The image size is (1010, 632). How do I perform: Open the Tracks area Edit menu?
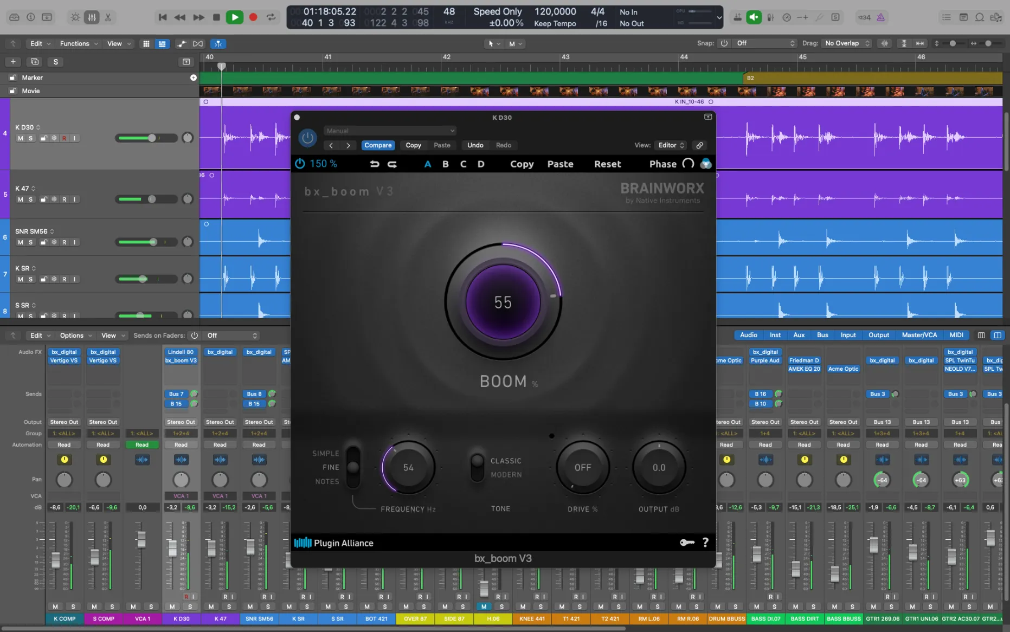[x=40, y=43]
